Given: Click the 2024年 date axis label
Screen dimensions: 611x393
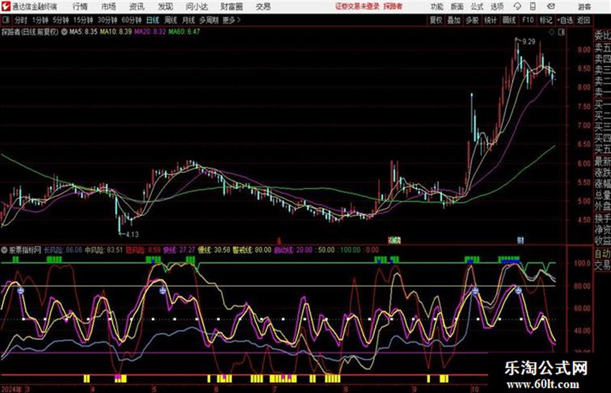Looking at the screenshot, I should 12,389.
